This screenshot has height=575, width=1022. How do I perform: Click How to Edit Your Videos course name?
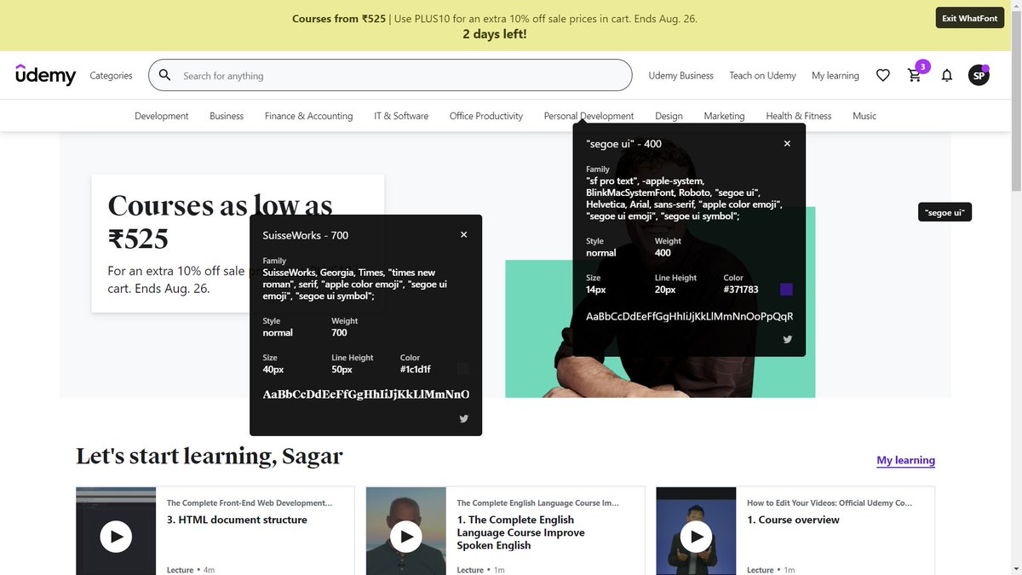click(830, 503)
